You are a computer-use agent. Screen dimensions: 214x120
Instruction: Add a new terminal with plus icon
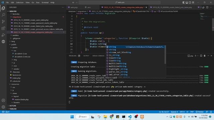pos(195,56)
